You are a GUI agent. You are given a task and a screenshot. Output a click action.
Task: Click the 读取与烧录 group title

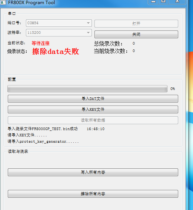tap(18, 152)
